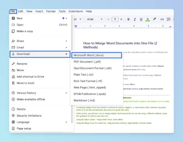The width and height of the screenshot is (183, 142).
Task: Click the Rename pencil icon
Action: coord(13,64)
